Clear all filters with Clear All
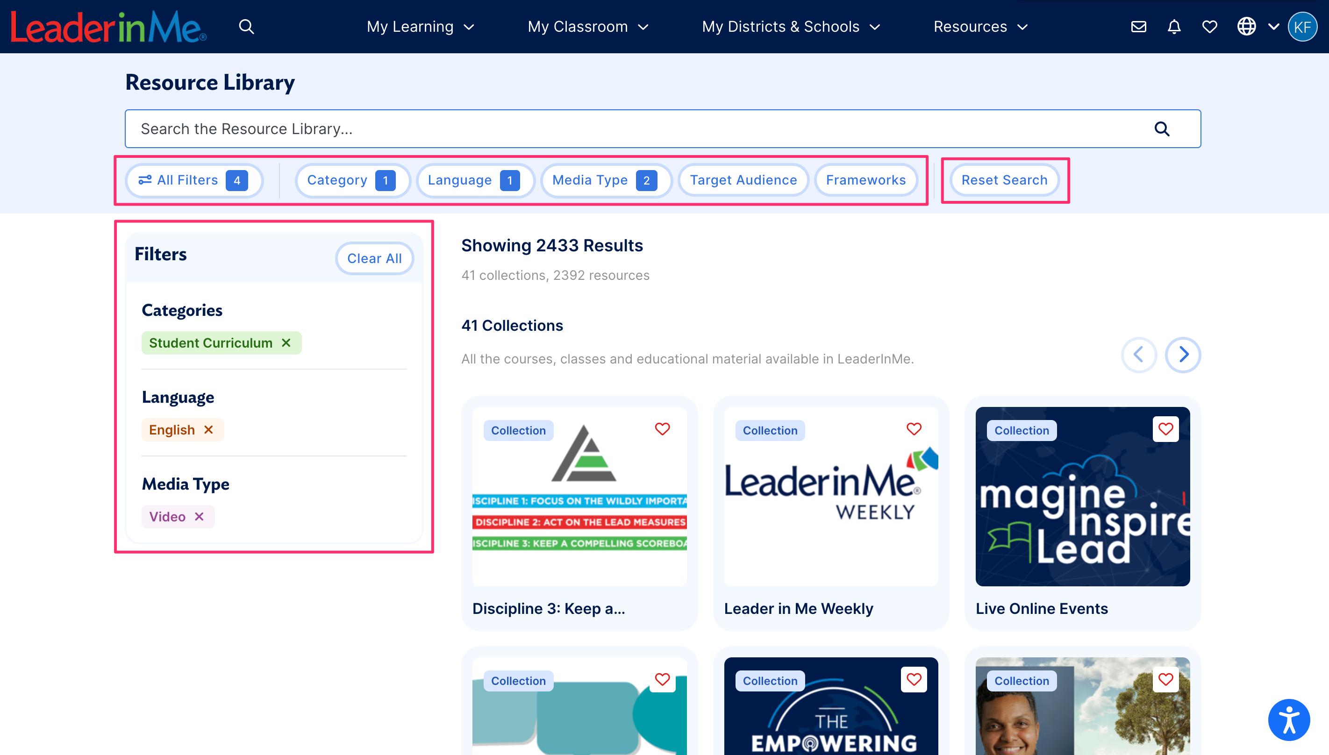 [x=374, y=258]
